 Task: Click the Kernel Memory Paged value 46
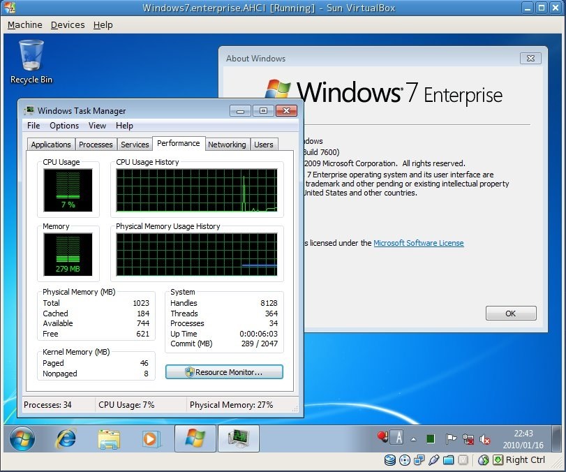[144, 363]
